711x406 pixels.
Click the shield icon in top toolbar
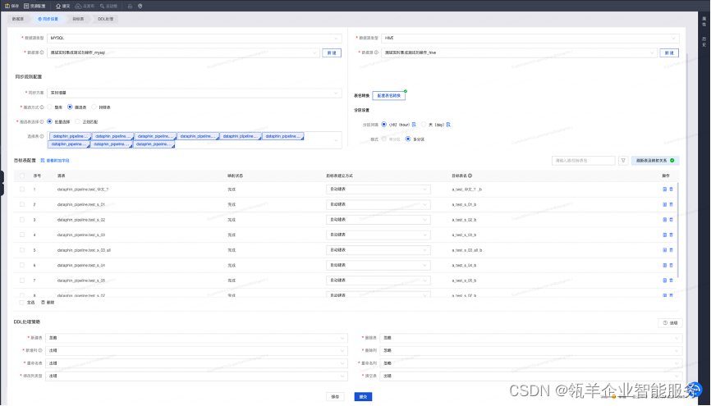click(140, 6)
